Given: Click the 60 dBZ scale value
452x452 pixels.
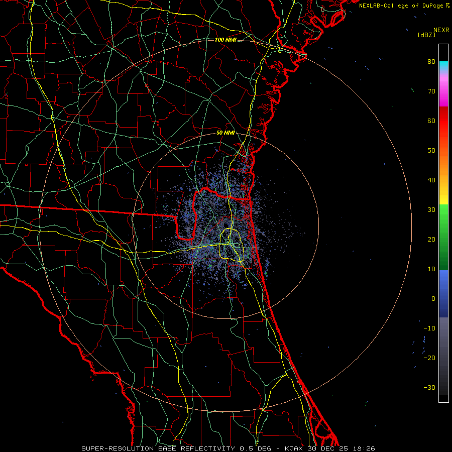Looking at the screenshot, I should point(431,121).
